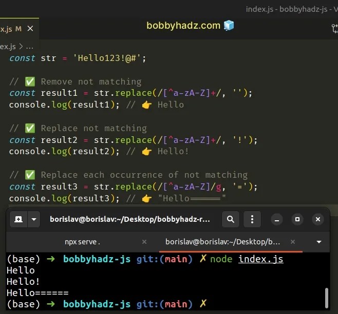This screenshot has height=314, width=338.
Task: Click the terminal vertical scrollbar thumb
Action: (327, 298)
